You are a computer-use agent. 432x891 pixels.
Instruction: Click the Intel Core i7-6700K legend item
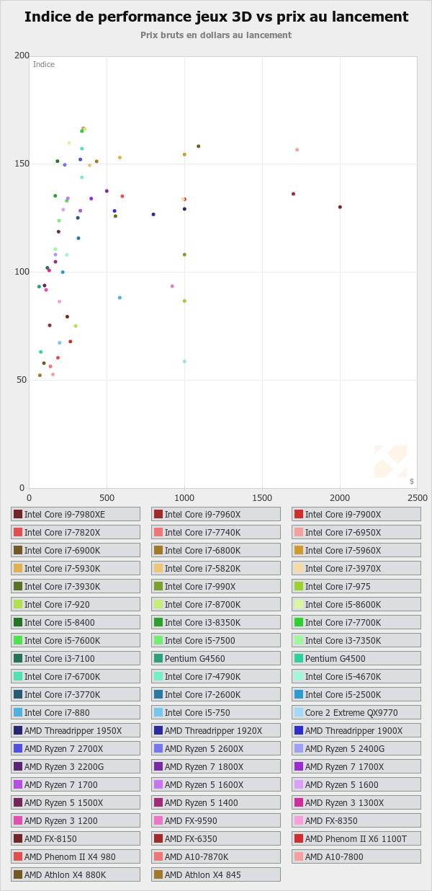point(76,676)
